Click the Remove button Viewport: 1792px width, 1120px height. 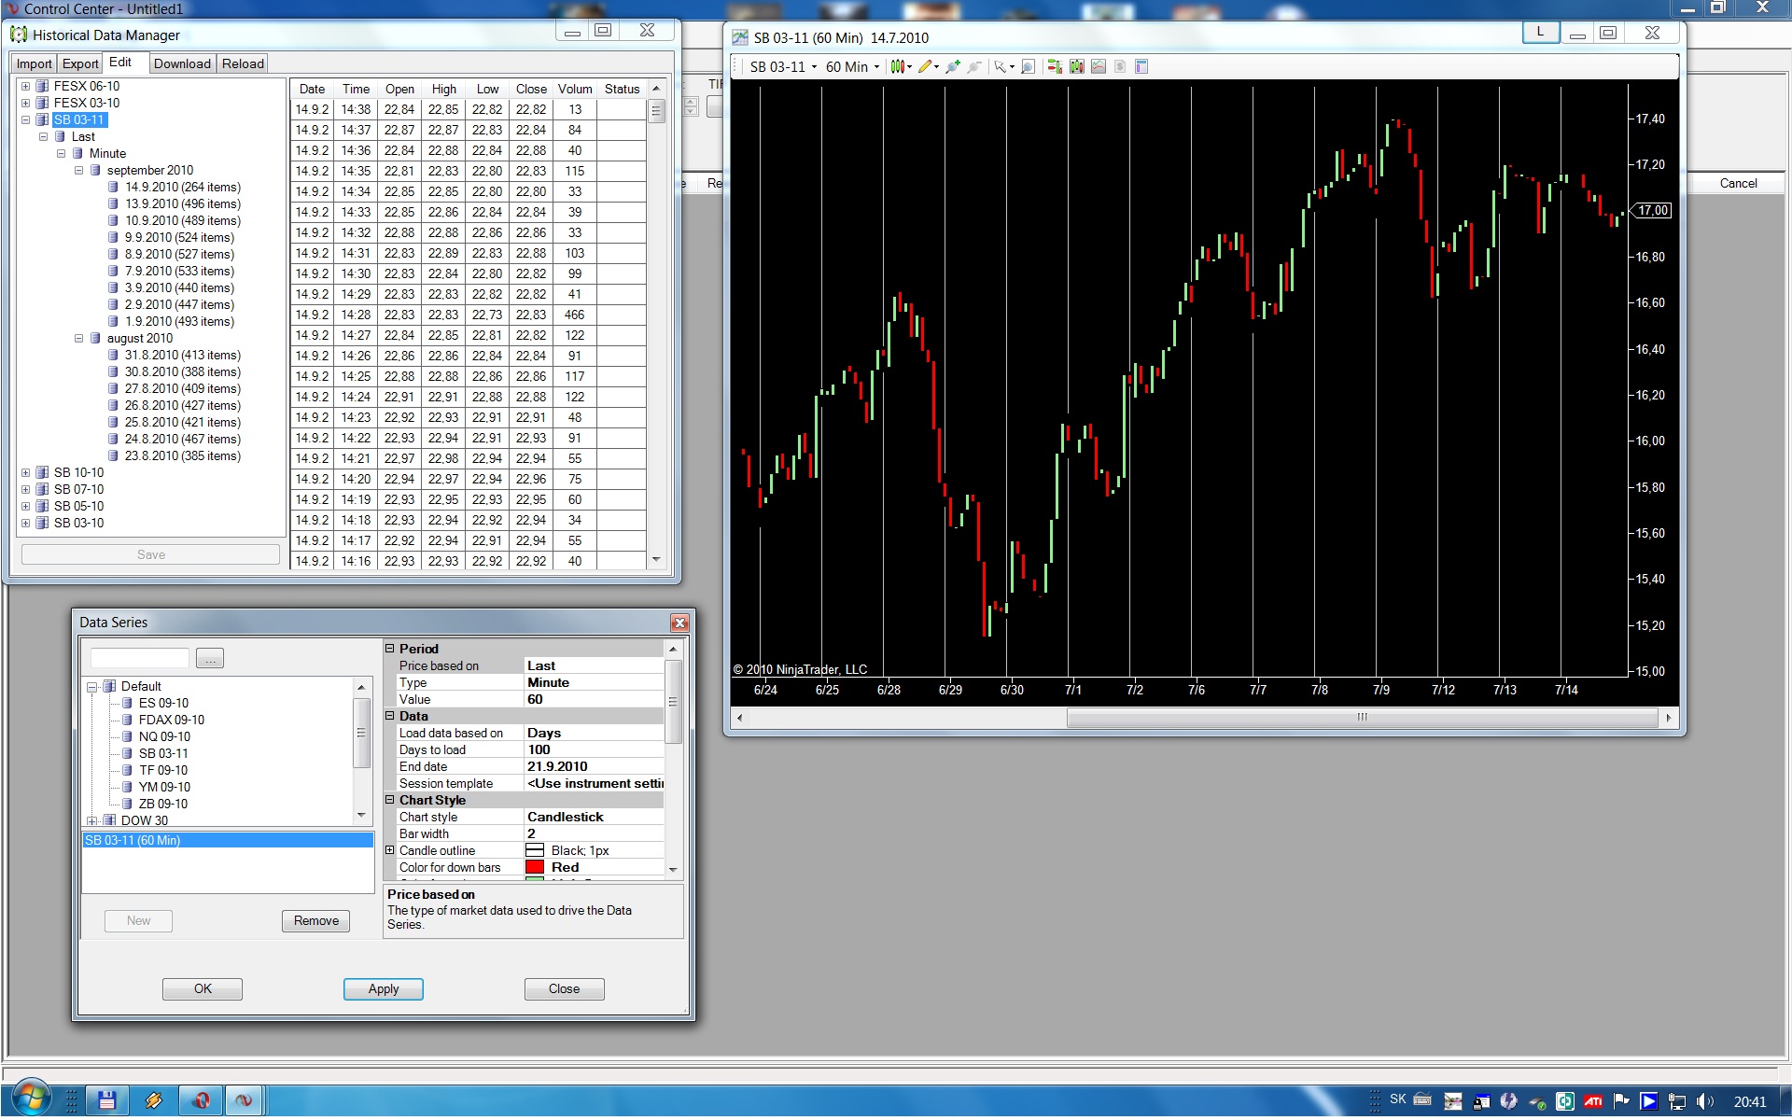point(315,921)
